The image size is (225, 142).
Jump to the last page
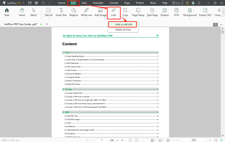click(122, 140)
